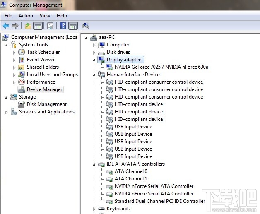Select Standard Dual Channel PCI IDE Controller
Screen dimensions: 260x214
[160, 201]
